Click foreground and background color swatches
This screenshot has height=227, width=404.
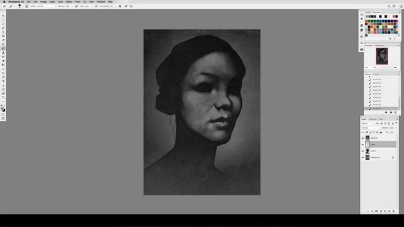(x=3, y=110)
